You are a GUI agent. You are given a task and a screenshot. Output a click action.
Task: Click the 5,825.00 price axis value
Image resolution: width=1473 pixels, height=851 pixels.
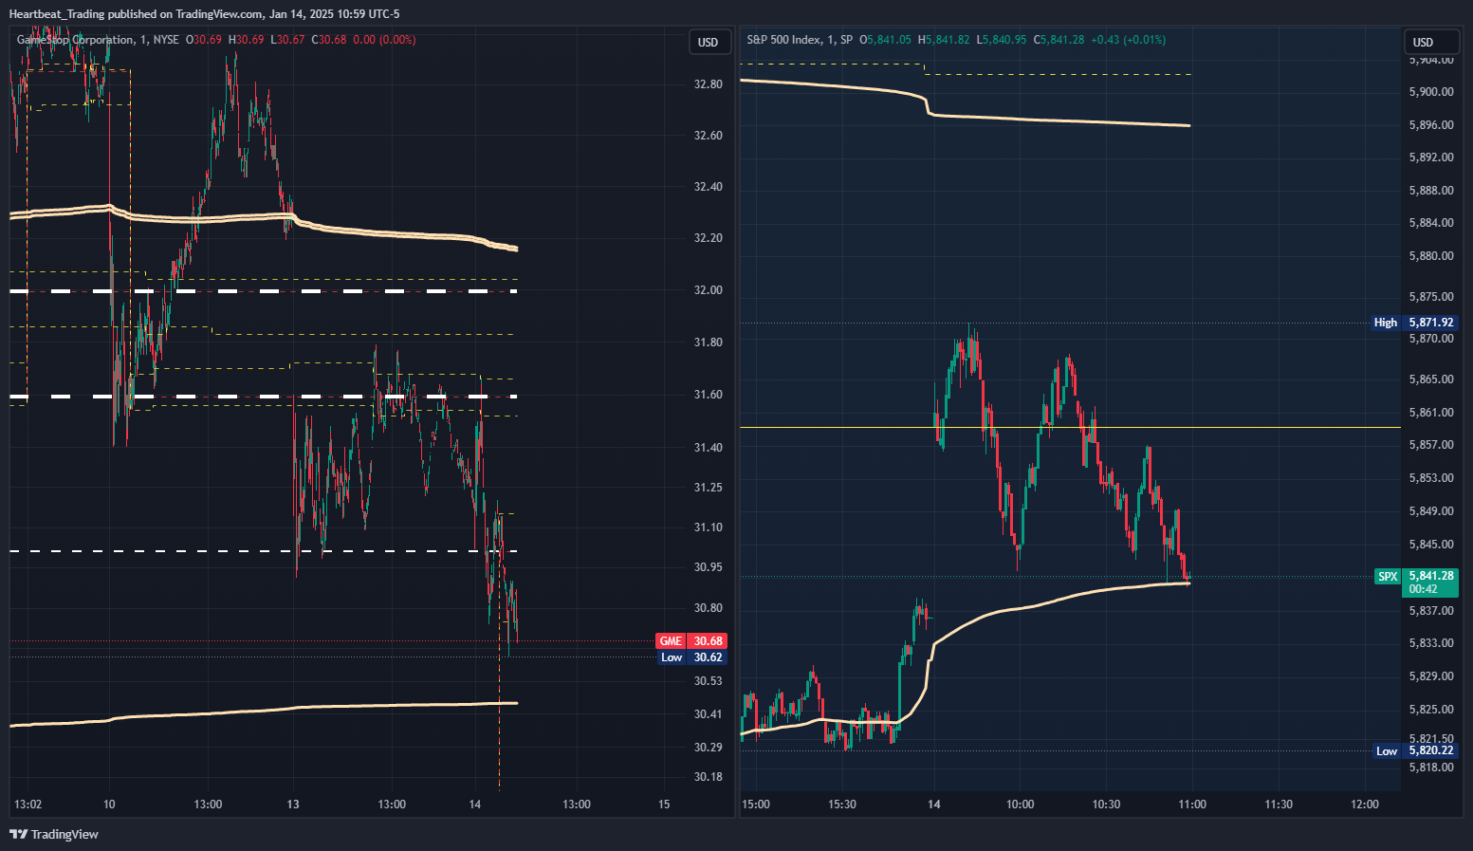click(1431, 710)
